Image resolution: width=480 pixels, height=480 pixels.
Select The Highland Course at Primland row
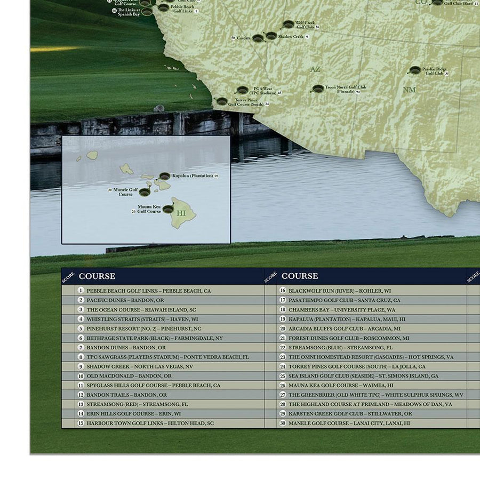tap(366, 404)
